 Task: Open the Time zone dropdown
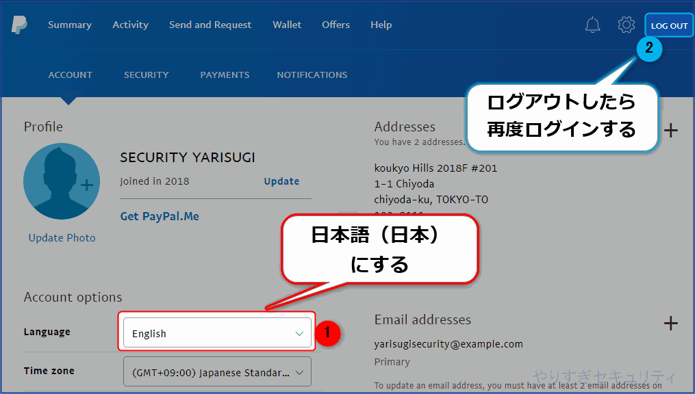pos(217,372)
